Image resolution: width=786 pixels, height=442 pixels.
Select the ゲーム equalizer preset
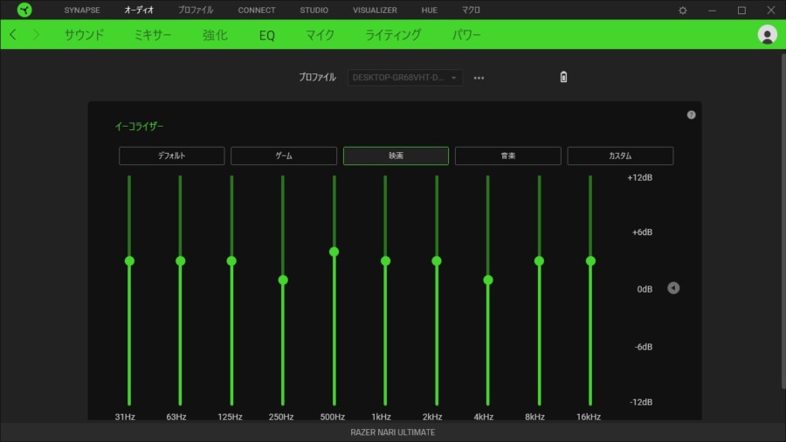(284, 155)
